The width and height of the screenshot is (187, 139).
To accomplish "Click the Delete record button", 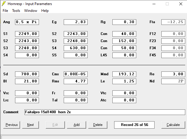I will 98,125.
